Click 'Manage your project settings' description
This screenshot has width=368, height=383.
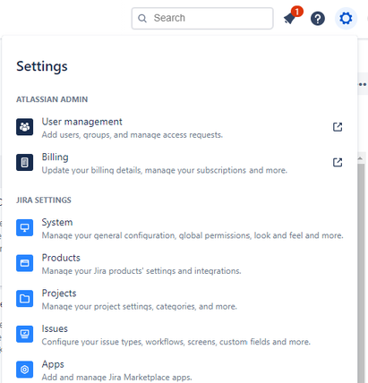coord(140,307)
